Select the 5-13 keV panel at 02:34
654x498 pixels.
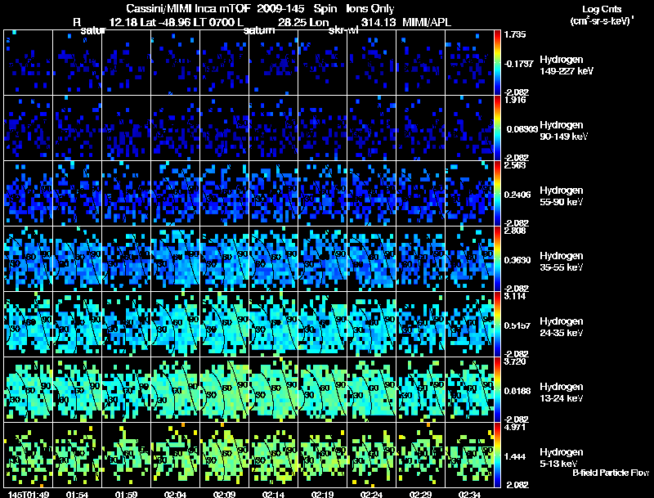pos(469,455)
